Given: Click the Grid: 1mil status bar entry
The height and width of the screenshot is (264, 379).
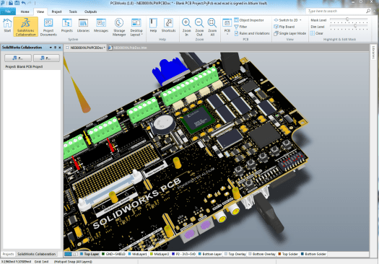Looking at the screenshot, I should [42, 262].
